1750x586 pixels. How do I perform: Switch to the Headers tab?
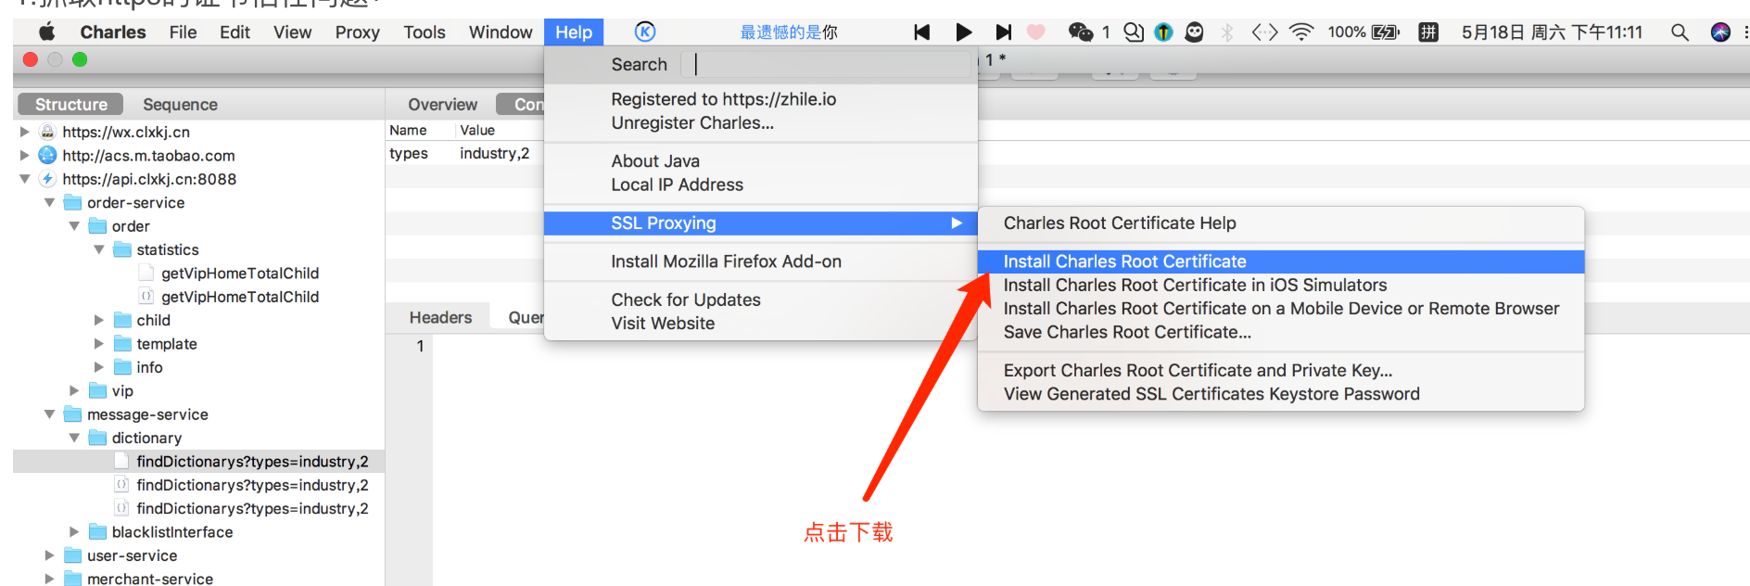tap(440, 317)
